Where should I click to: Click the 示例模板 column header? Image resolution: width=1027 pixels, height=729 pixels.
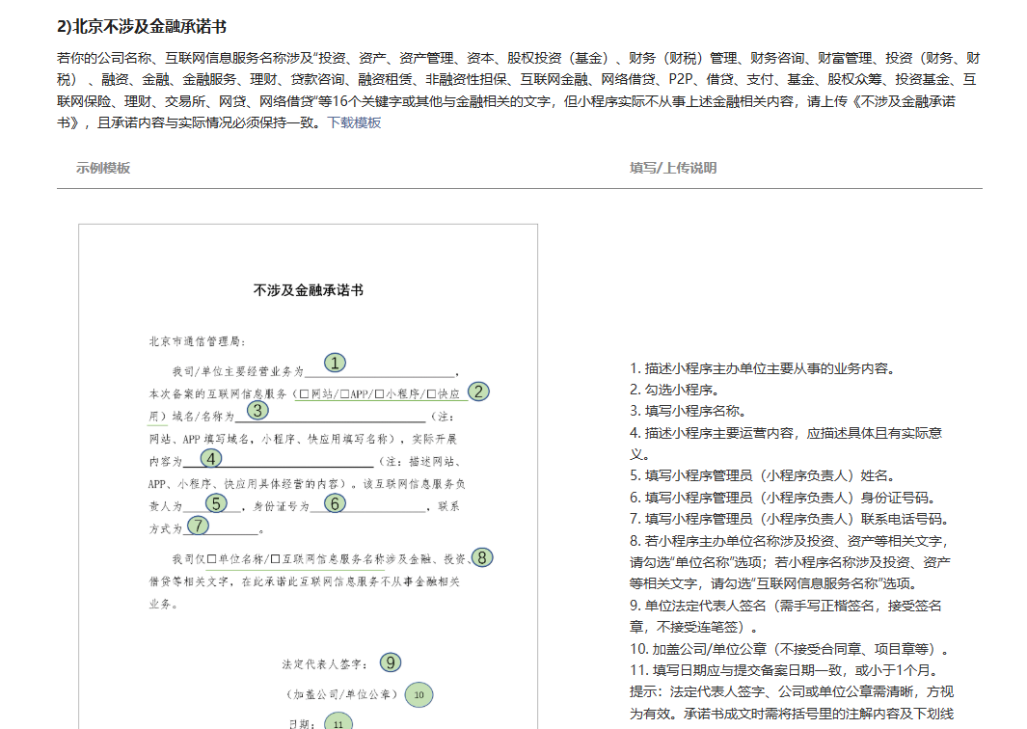tap(103, 168)
